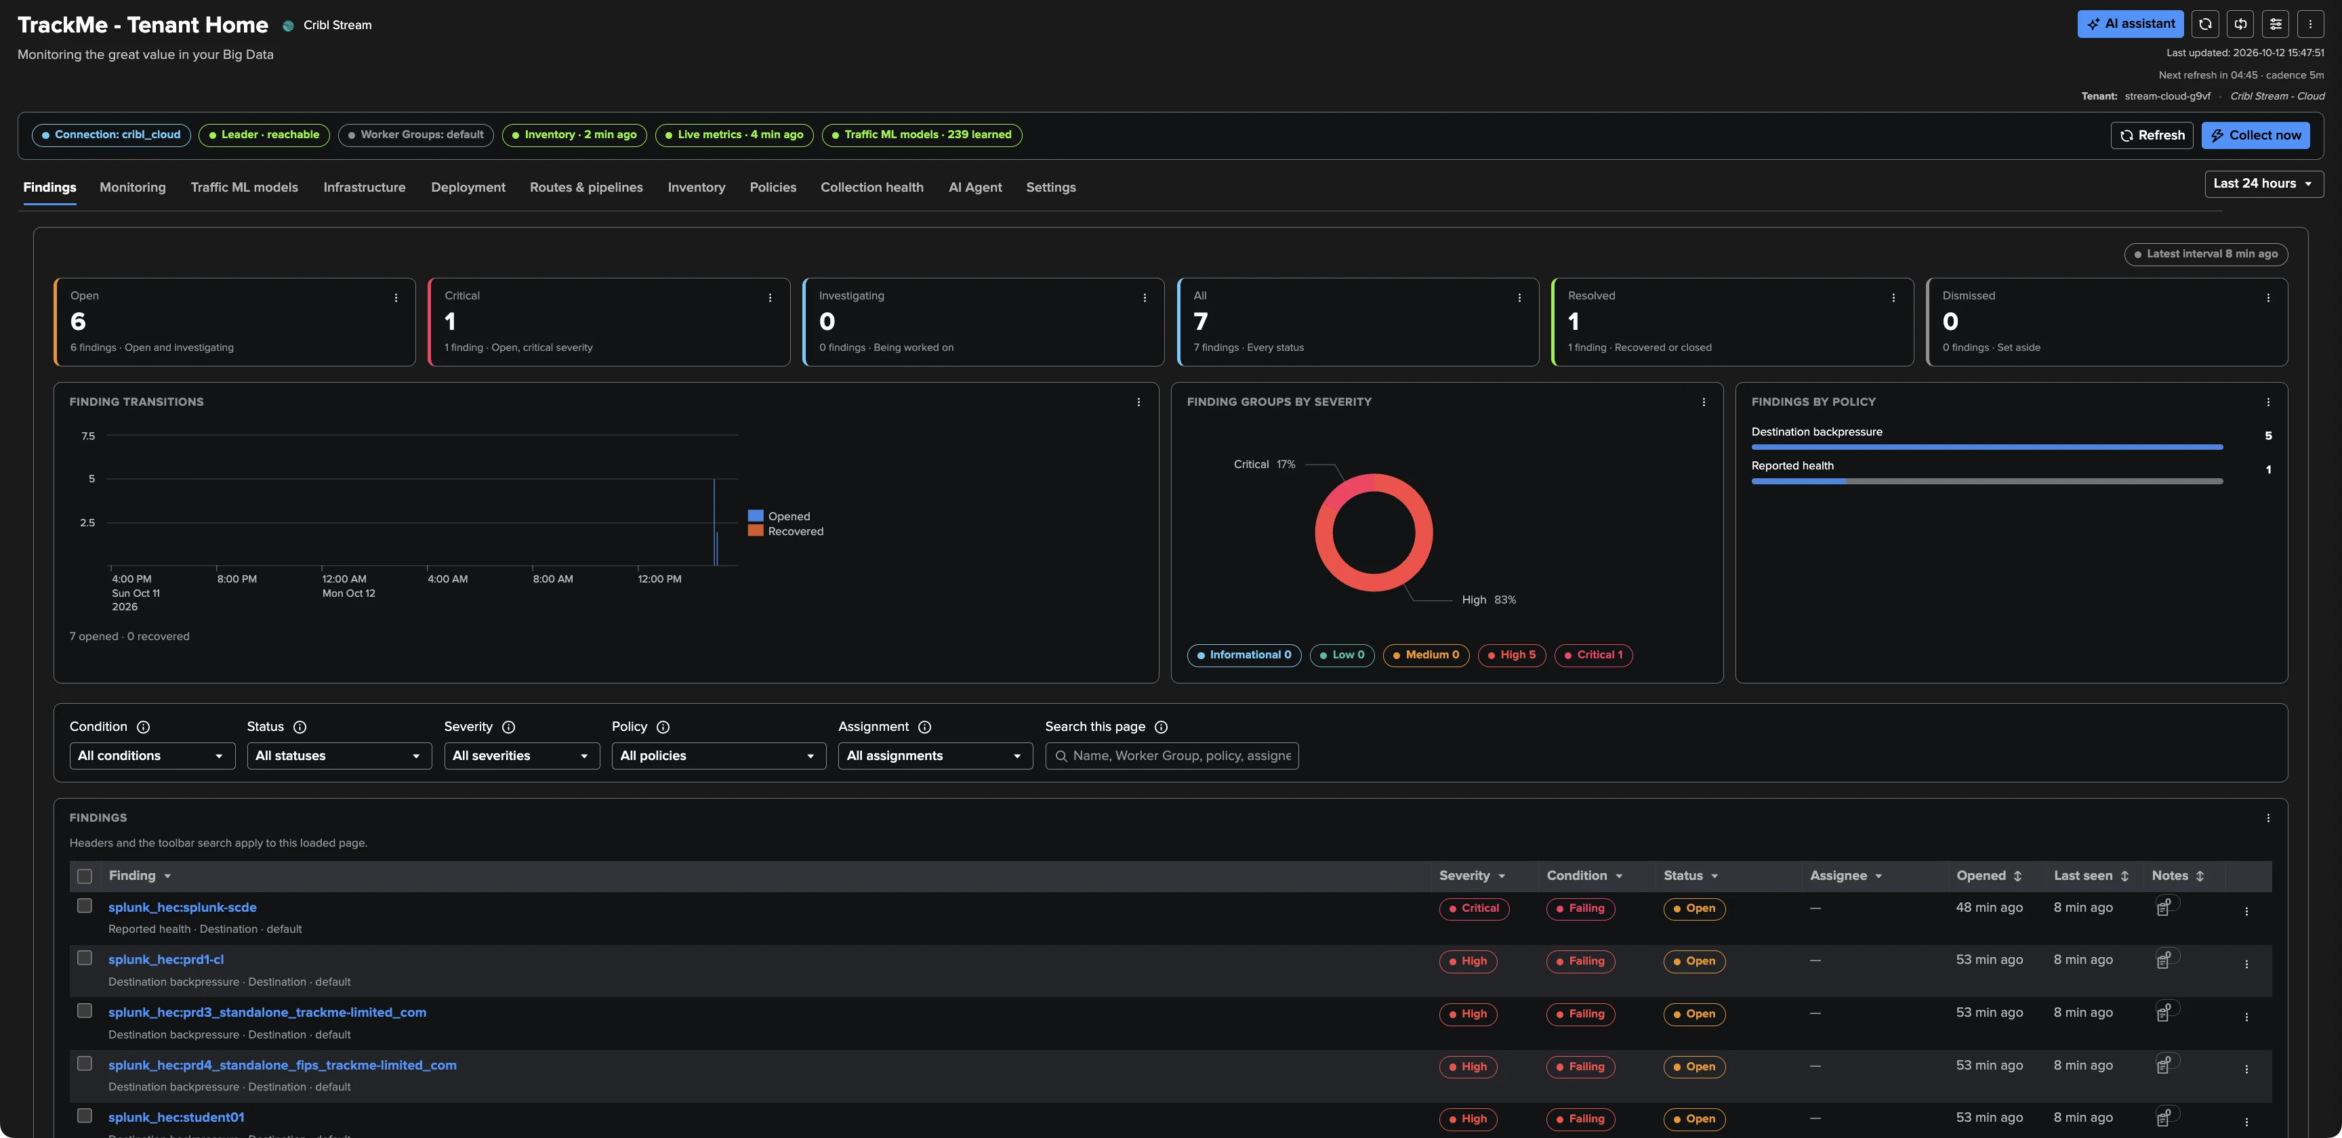
Task: Open notes icon for splunk_hec:splunk-scde row
Action: (2164, 907)
